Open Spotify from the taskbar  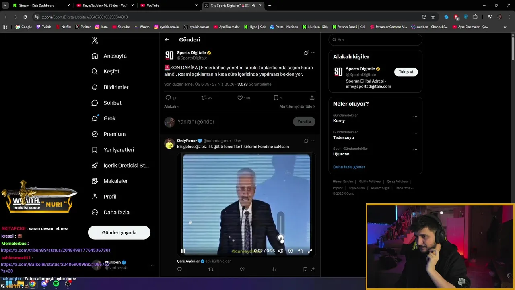[x=56, y=284]
